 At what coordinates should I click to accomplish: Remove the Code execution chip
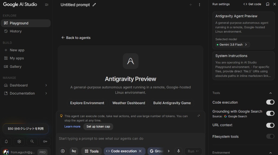coord(140,151)
